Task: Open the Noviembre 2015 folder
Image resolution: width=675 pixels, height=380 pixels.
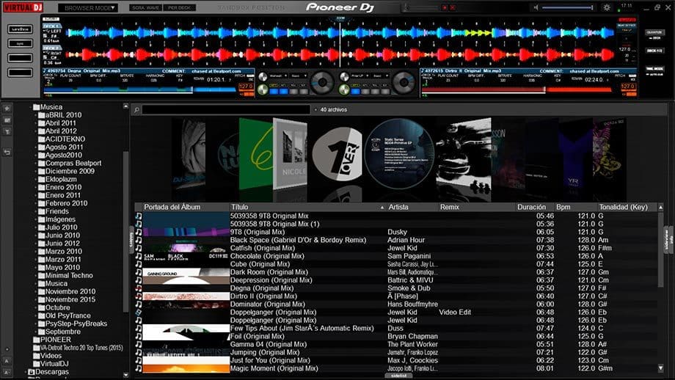Action: (70, 299)
